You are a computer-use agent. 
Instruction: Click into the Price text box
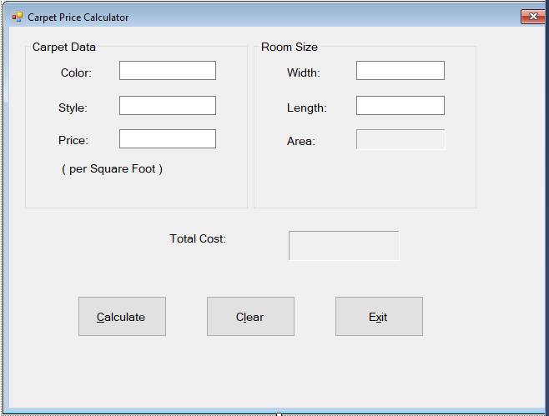168,139
